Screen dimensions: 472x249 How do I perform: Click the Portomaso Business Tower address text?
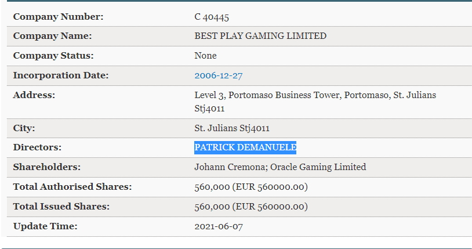[x=315, y=102]
